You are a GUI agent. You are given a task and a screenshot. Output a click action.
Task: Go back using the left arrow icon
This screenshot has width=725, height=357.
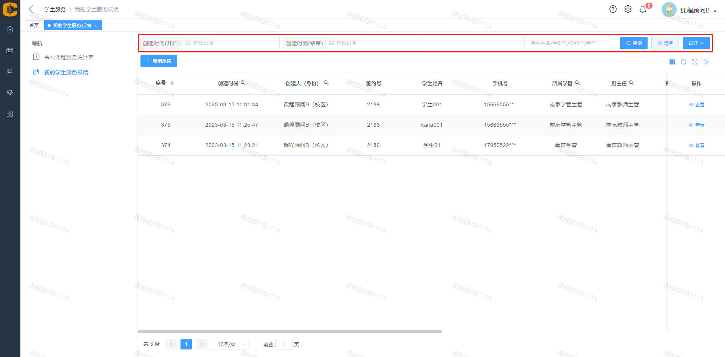click(x=31, y=9)
